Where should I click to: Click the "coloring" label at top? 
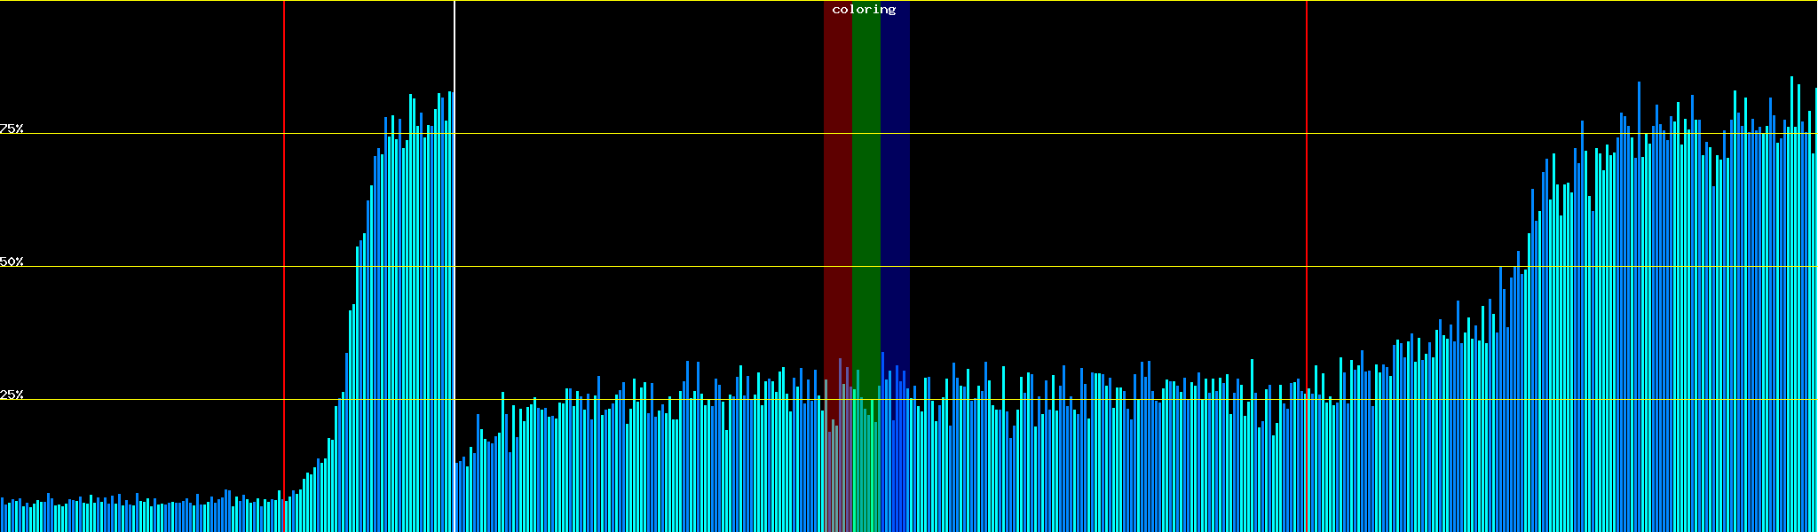tap(864, 10)
